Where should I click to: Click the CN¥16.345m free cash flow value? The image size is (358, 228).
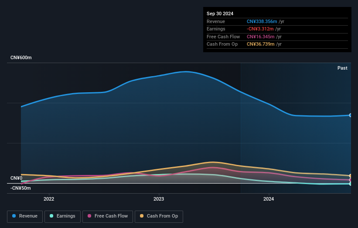260,37
